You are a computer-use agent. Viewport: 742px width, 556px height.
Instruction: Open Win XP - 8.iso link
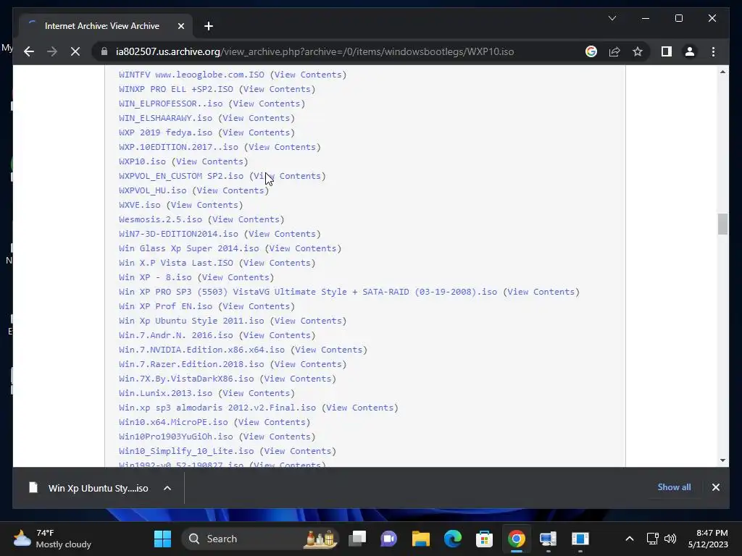[x=155, y=277]
